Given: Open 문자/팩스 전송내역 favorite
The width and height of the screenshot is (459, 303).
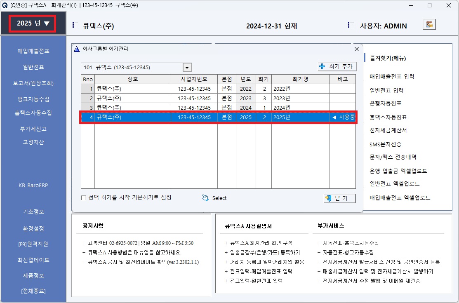Looking at the screenshot, I should point(393,157).
